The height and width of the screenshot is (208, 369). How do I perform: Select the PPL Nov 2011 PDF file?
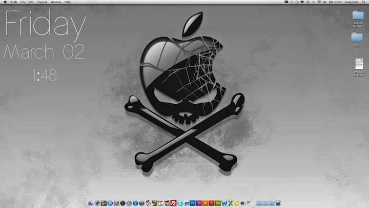pos(359,67)
